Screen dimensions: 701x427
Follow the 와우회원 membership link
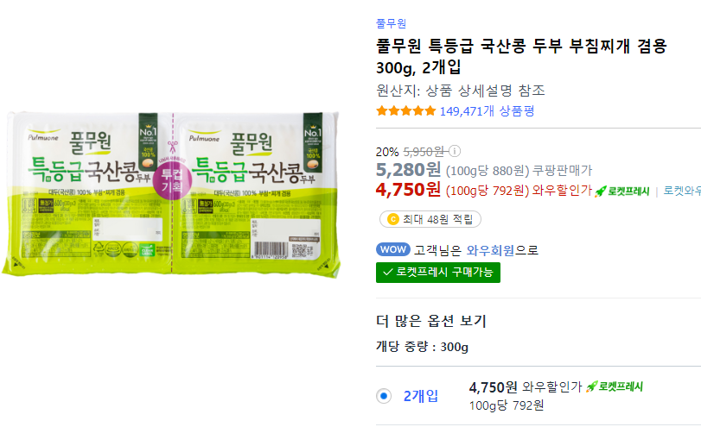pos(490,250)
